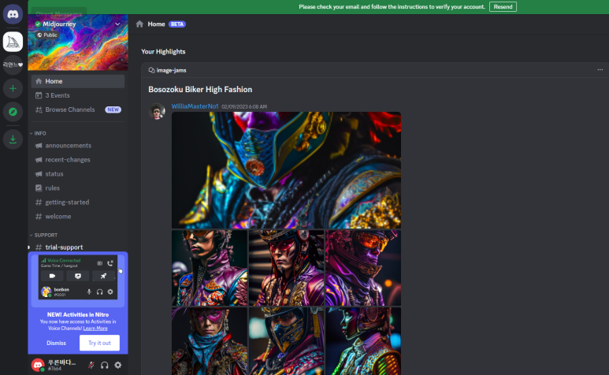The image size is (609, 375).
Task: Click the bonbon microphone icon in promo preview
Action: click(89, 292)
